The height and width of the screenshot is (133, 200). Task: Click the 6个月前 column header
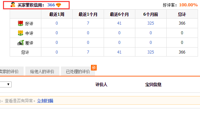[151, 14]
